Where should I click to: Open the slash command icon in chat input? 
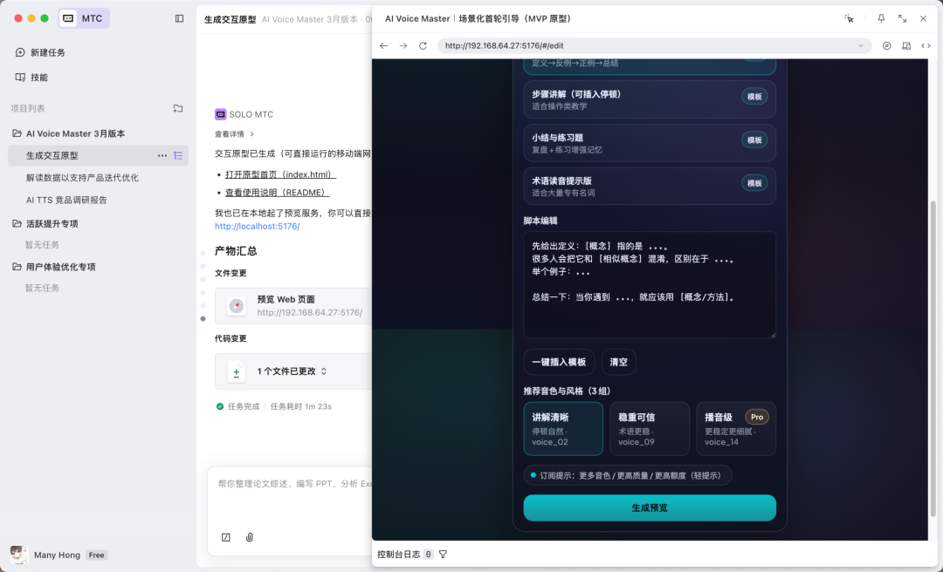tap(225, 537)
